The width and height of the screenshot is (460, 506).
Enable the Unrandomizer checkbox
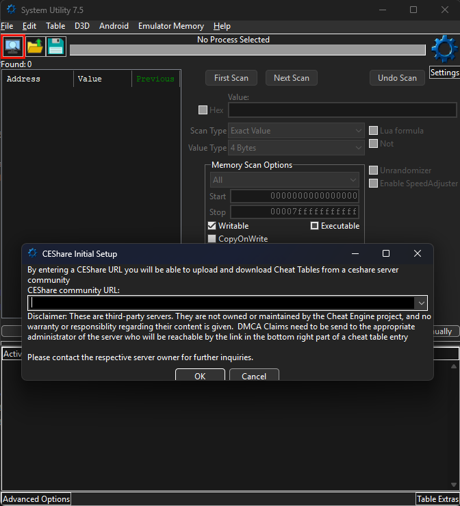(373, 170)
